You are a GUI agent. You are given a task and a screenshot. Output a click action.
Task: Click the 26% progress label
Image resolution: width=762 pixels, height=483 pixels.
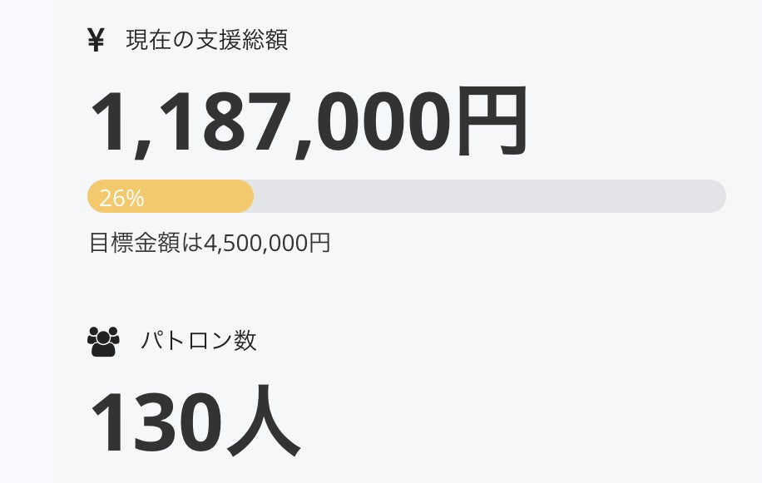coord(121,198)
